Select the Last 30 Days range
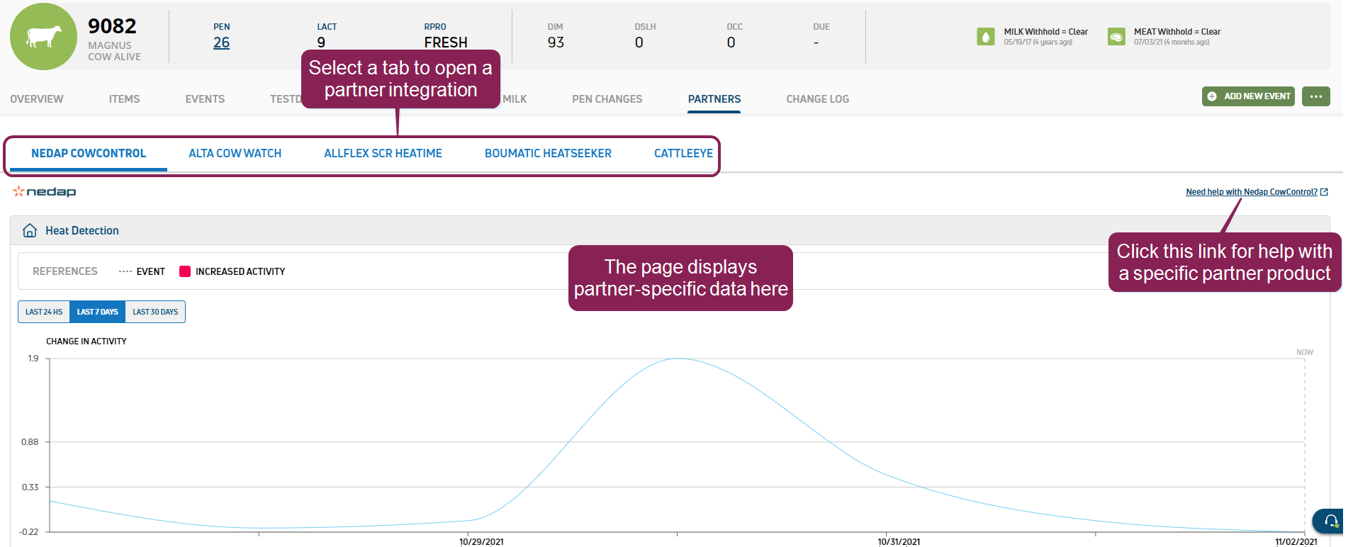1353x547 pixels. click(x=155, y=312)
